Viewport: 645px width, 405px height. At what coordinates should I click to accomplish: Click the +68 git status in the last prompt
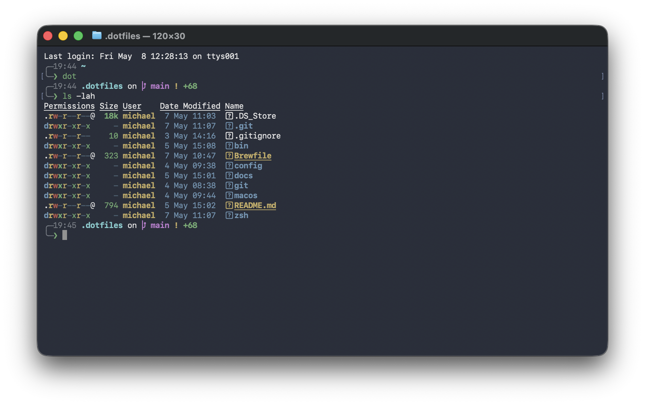coord(190,225)
